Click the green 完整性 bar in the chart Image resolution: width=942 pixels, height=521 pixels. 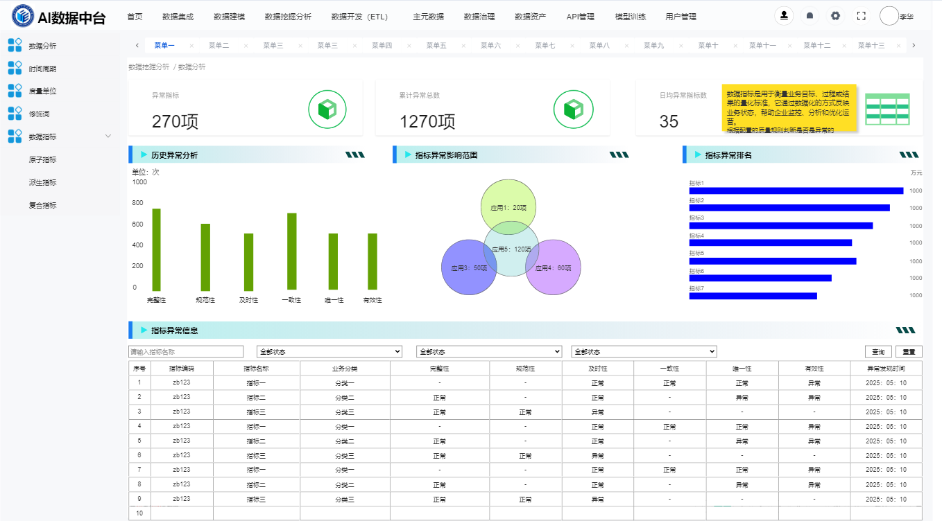[x=157, y=249]
